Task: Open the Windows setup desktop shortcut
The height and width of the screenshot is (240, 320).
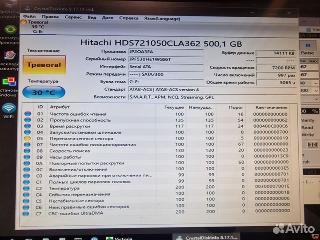Action: coord(9,82)
